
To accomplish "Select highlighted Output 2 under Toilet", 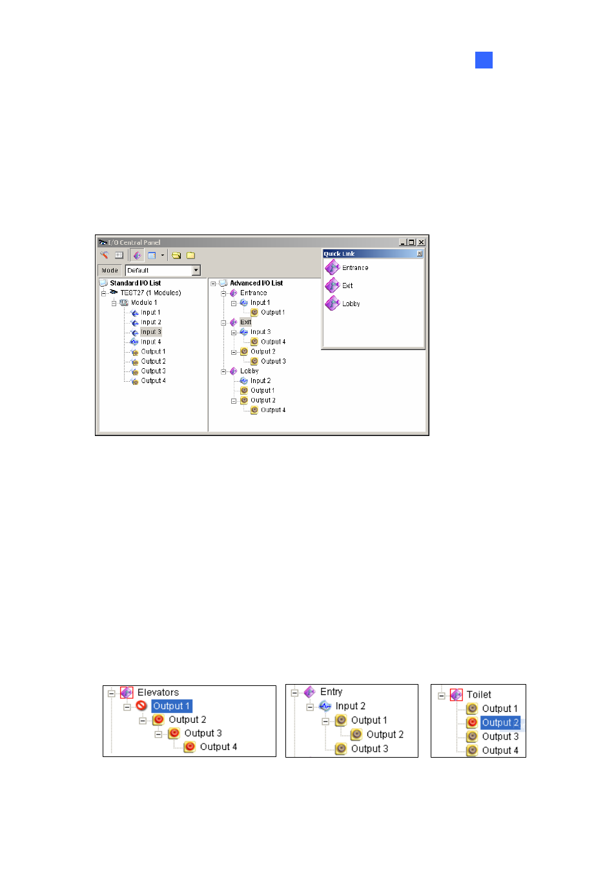I will point(500,723).
